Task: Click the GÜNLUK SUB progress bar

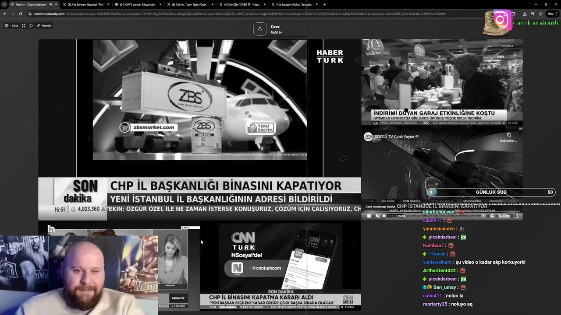Action: (x=491, y=192)
